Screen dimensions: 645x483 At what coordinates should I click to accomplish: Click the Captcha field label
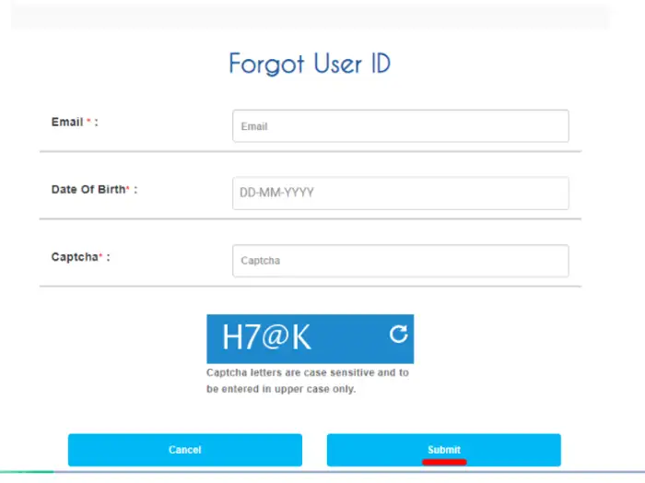[74, 257]
